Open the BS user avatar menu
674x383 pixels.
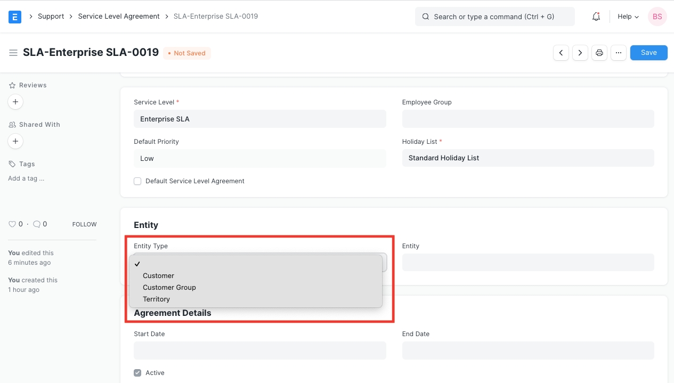point(657,17)
